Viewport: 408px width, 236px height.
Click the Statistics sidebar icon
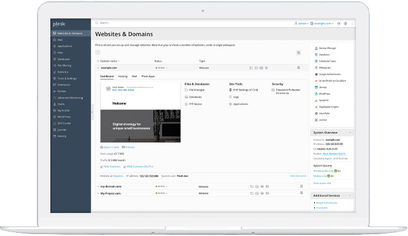point(55,72)
